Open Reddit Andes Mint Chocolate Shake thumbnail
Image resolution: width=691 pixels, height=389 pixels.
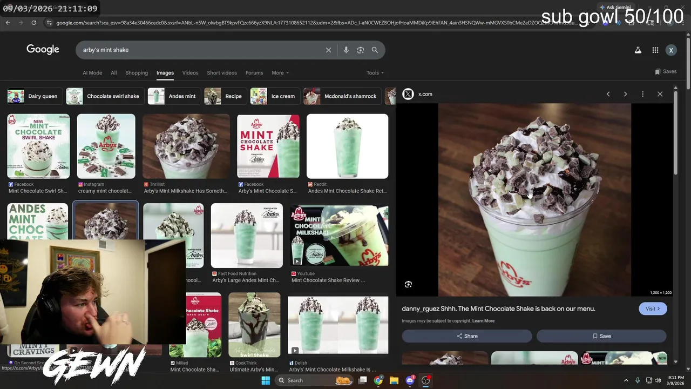click(x=348, y=146)
